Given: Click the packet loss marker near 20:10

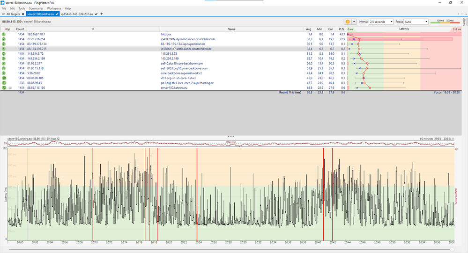Looking at the screenshot, I should click(x=93, y=194).
